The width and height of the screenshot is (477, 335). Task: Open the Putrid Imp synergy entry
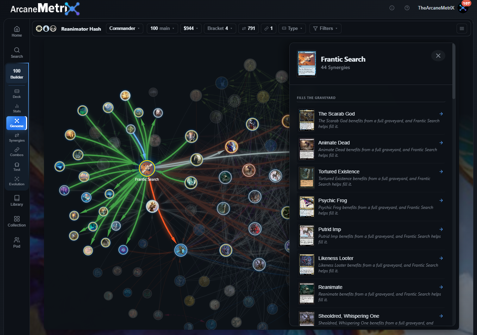coord(371,235)
